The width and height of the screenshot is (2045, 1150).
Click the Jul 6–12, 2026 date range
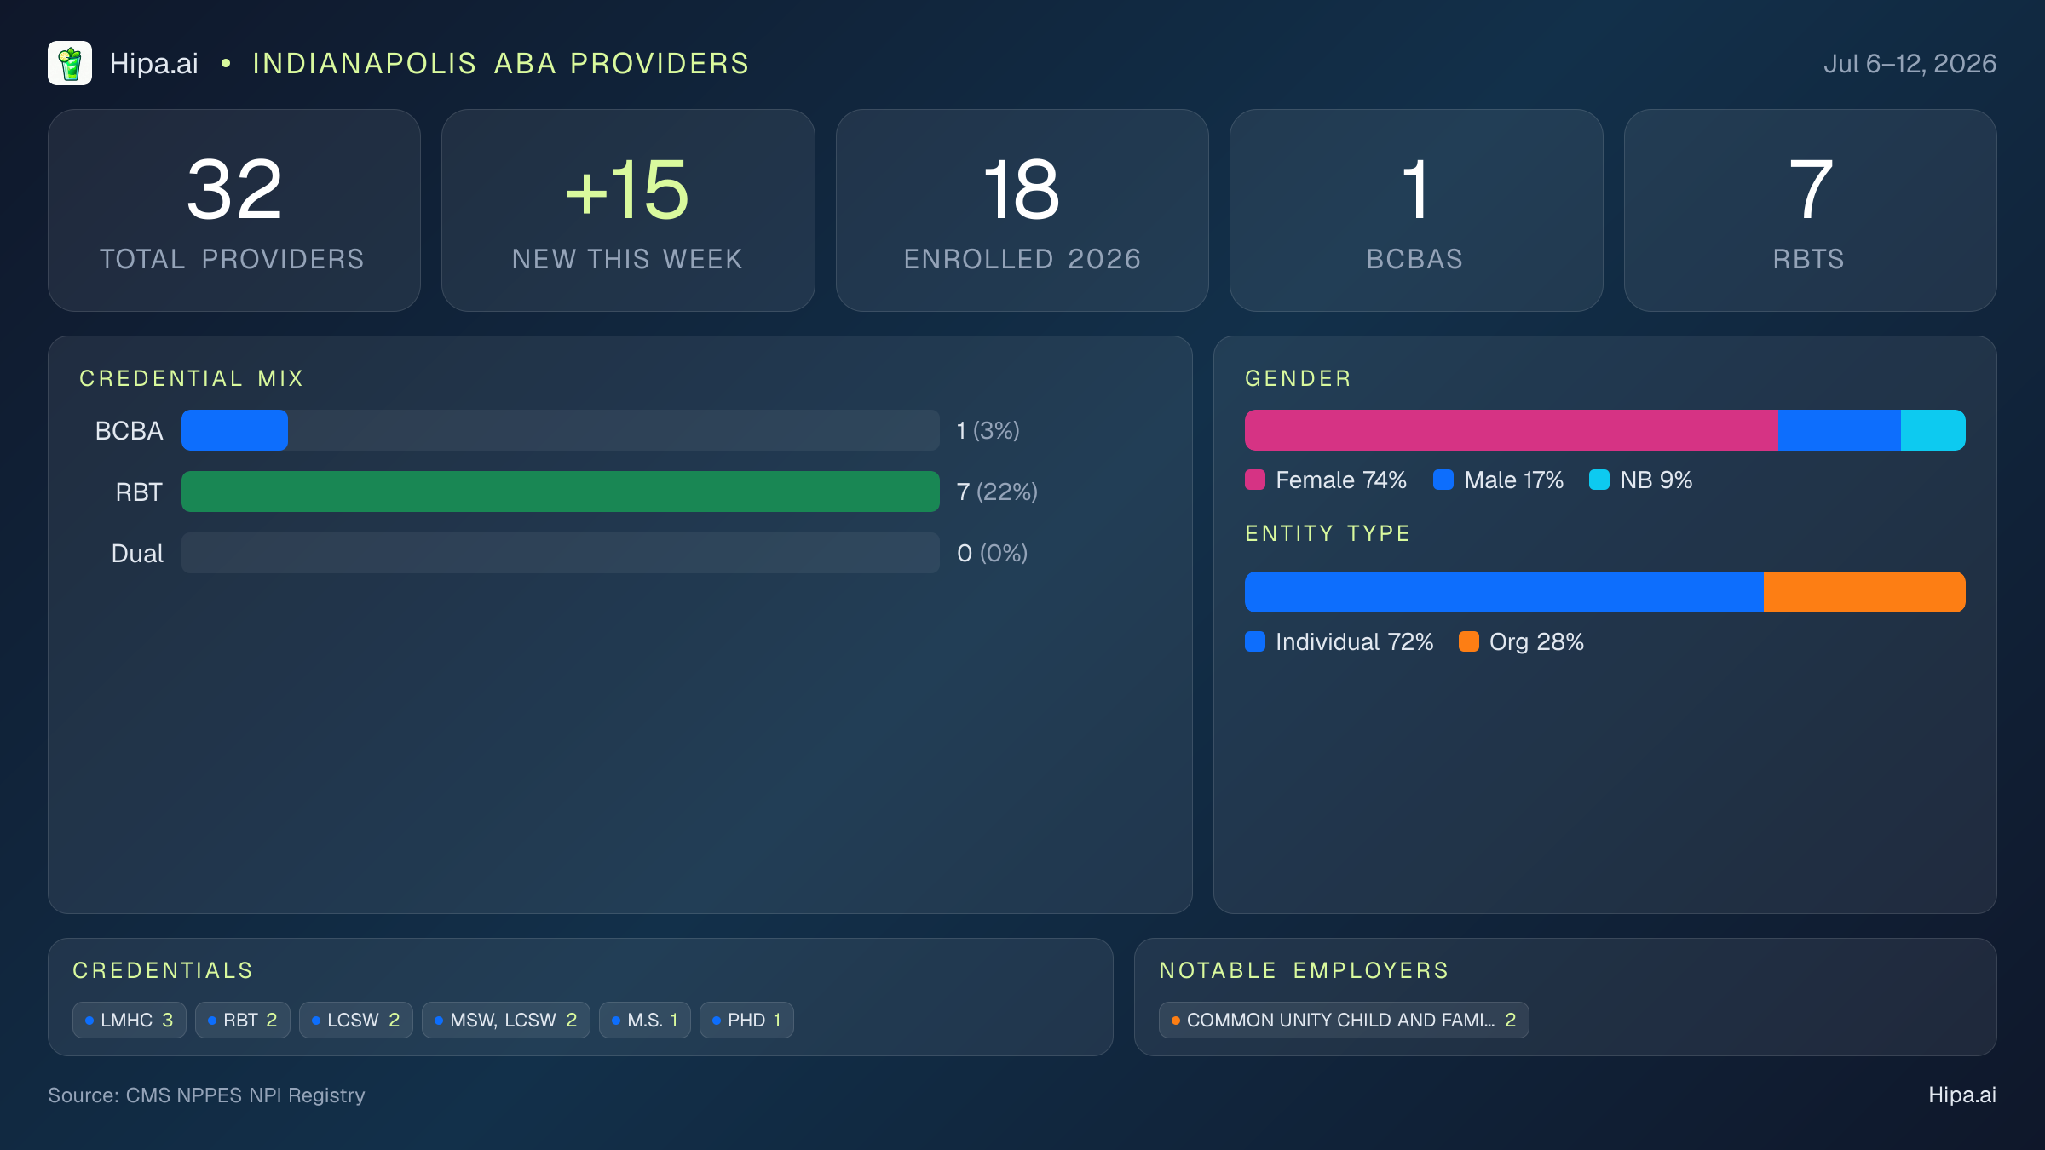click(1910, 64)
